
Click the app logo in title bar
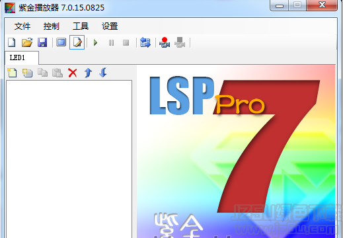click(10, 8)
